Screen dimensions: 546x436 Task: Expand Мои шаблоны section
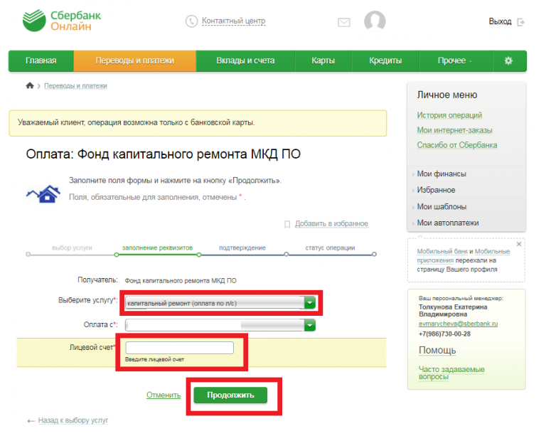coord(441,207)
